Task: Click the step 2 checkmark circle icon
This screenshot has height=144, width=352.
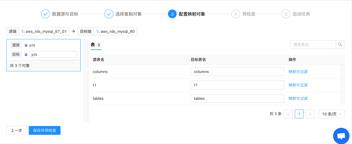Action: (x=109, y=14)
